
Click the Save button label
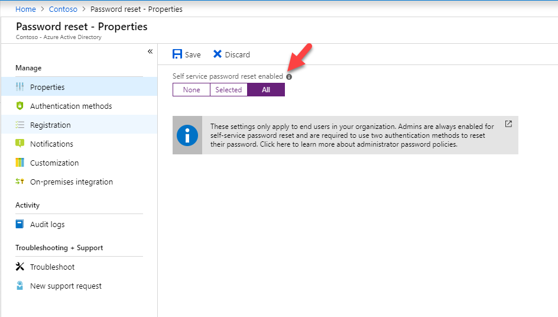pos(193,54)
